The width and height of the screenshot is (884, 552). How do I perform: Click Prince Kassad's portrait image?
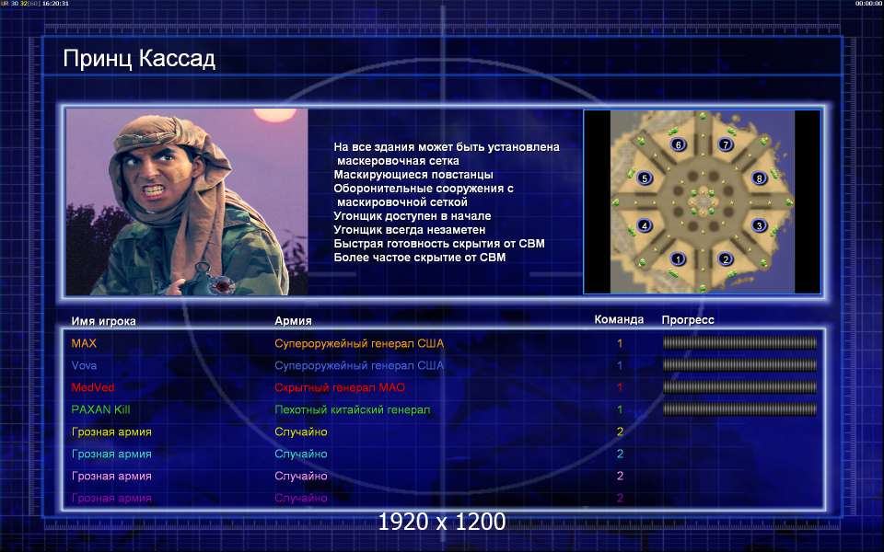pos(187,201)
